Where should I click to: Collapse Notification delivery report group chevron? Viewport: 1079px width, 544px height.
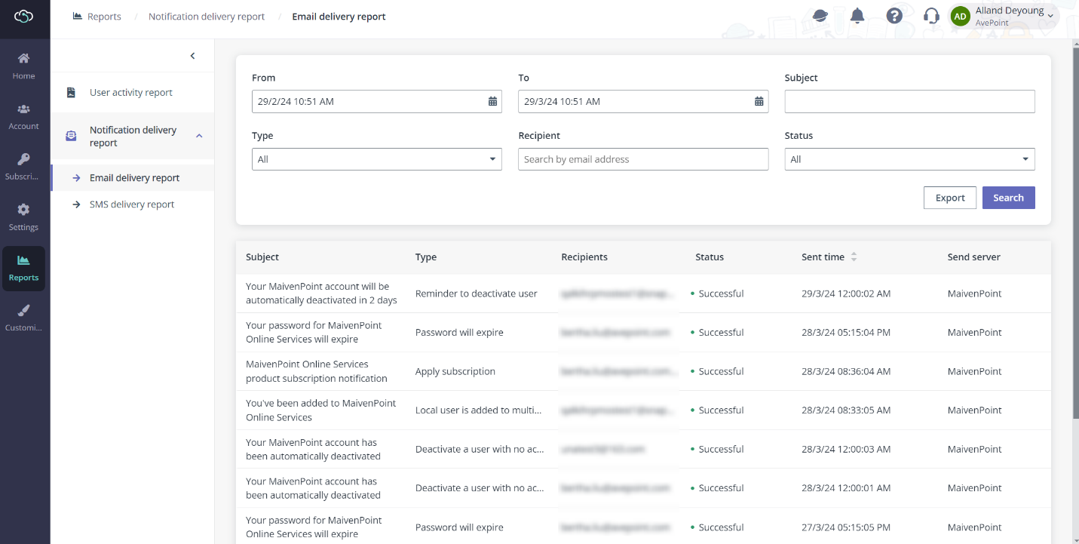(199, 136)
